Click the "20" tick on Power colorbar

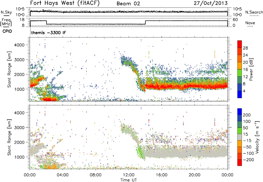pyautogui.click(x=245, y=62)
